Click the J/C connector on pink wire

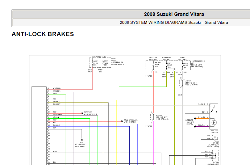[x=153, y=117]
